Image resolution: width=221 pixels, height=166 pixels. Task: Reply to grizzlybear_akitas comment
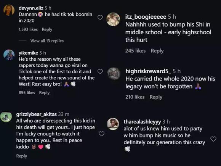(x=22, y=156)
